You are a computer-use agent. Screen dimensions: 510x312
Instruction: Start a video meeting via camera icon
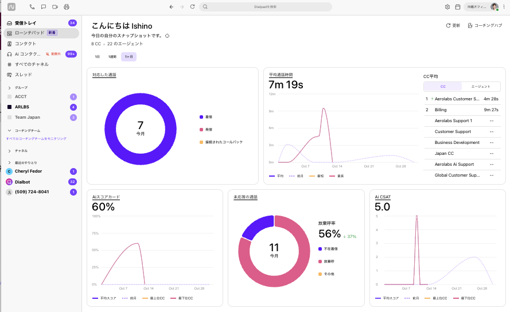pyautogui.click(x=55, y=7)
